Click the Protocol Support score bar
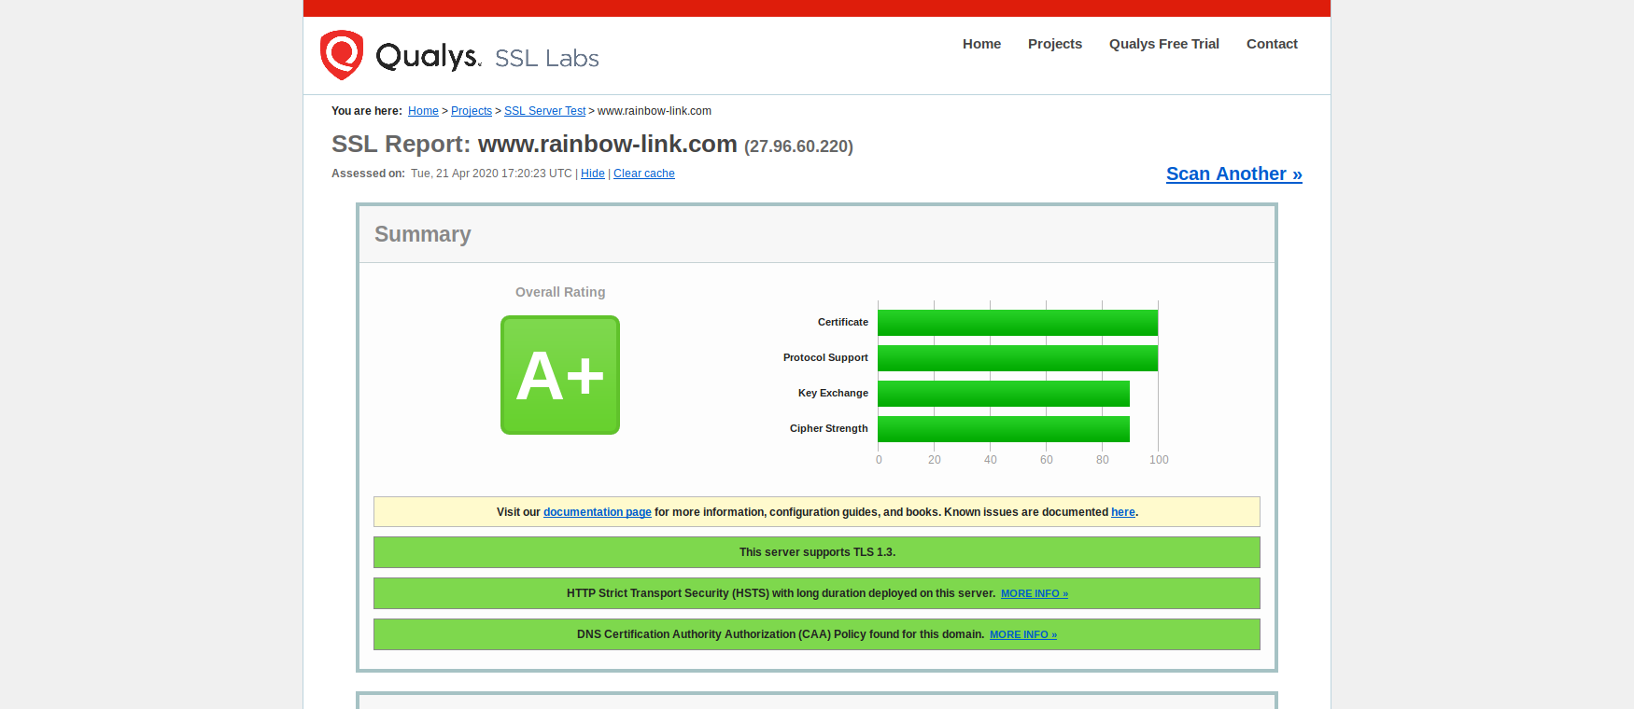The width and height of the screenshot is (1634, 709). pos(1018,358)
